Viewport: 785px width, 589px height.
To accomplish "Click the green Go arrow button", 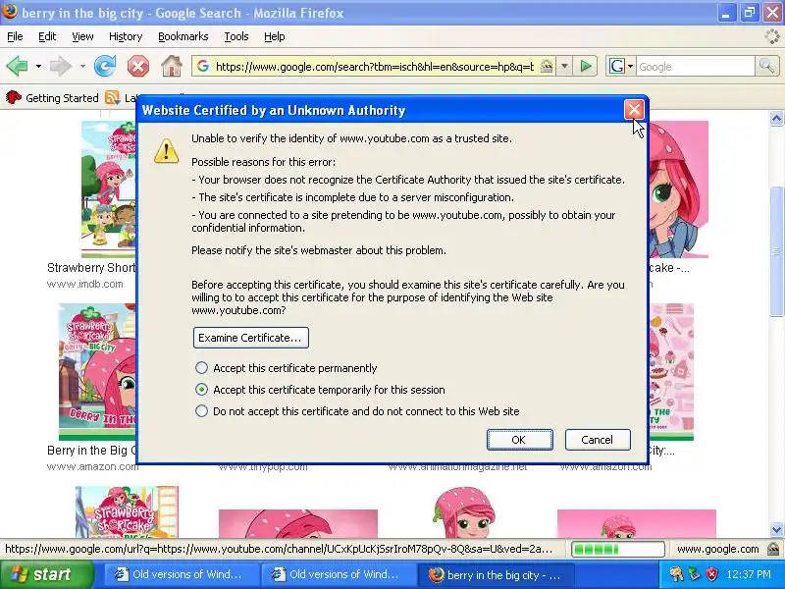I will pos(586,66).
